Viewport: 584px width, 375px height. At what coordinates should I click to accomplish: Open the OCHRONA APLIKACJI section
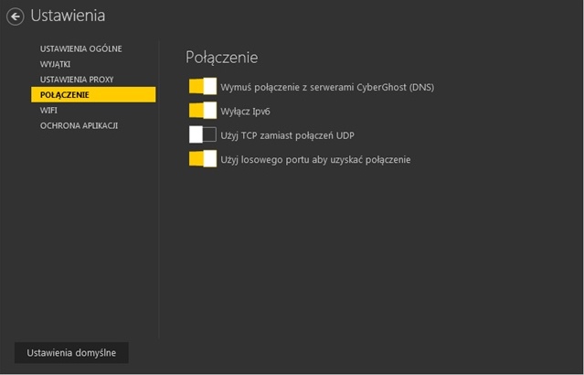click(79, 125)
